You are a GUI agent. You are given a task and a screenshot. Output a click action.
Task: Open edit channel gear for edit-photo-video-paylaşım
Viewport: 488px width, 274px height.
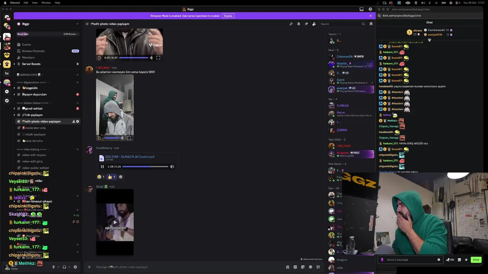78,121
